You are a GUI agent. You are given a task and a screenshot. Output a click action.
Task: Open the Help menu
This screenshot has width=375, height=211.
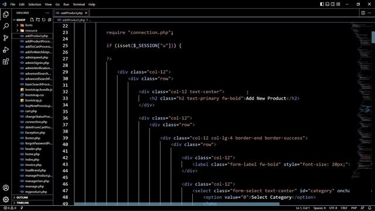pos(92,4)
